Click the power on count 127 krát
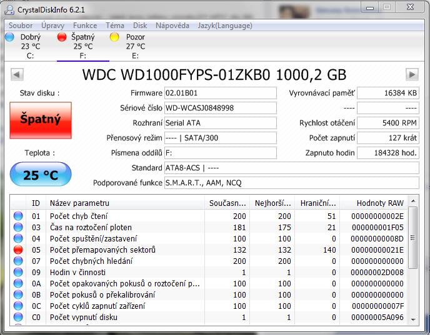 pos(388,138)
